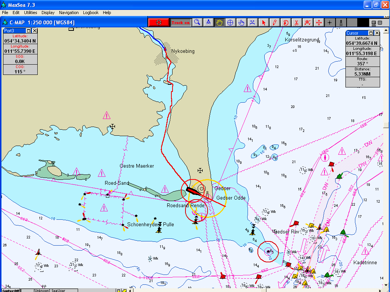The image size is (390, 292).
Task: Click the COG value 115 °
Action: [x=20, y=71]
